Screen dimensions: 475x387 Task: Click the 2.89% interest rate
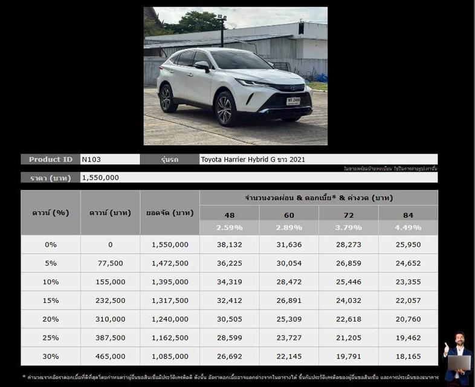point(289,227)
